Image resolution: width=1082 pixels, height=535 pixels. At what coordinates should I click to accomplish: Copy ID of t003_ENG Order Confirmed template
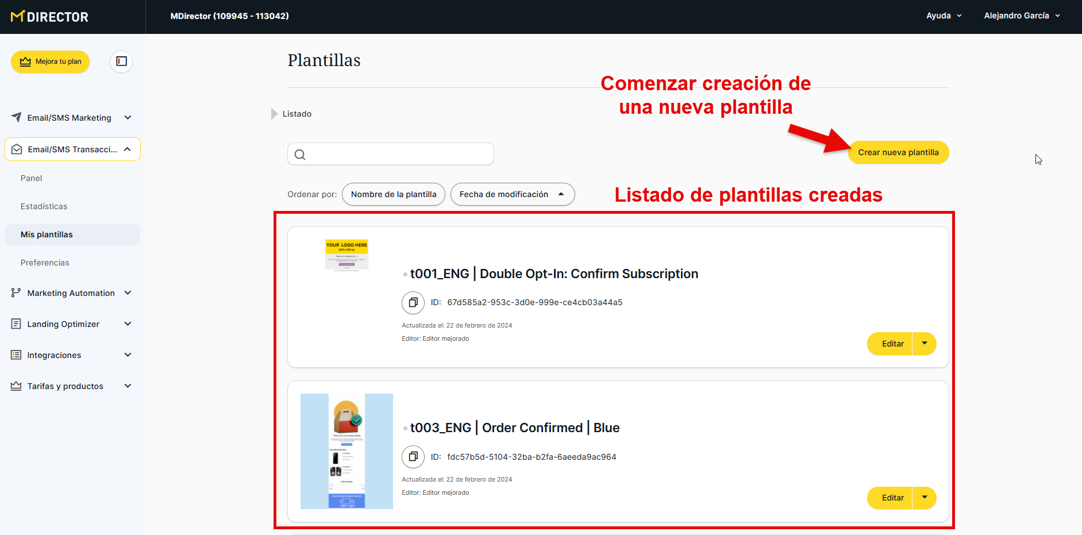413,457
